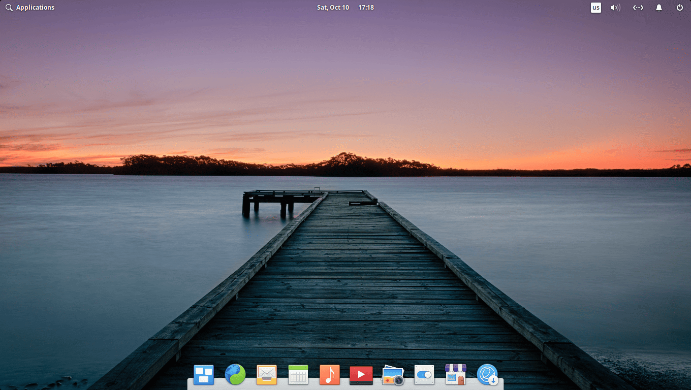Launch the Web browser globe icon

click(235, 375)
